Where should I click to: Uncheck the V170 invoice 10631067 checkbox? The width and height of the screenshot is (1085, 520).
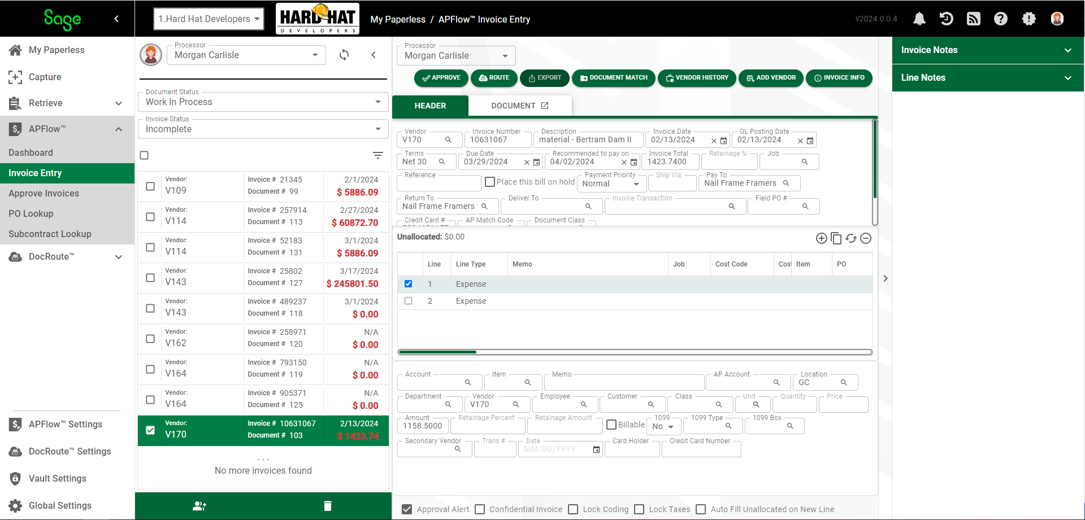click(x=150, y=430)
